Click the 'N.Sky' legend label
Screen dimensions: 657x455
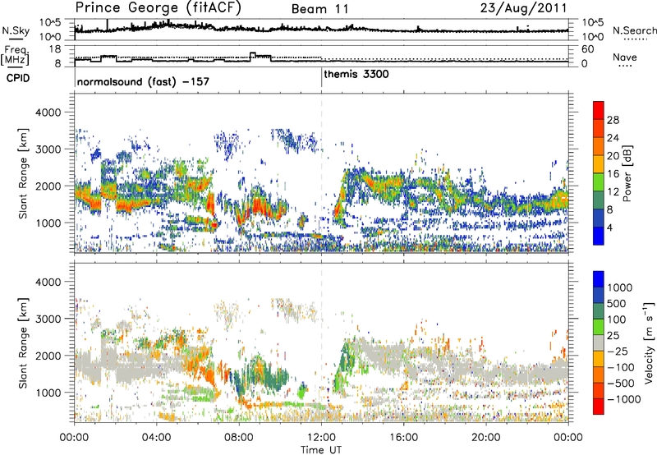[x=16, y=30]
